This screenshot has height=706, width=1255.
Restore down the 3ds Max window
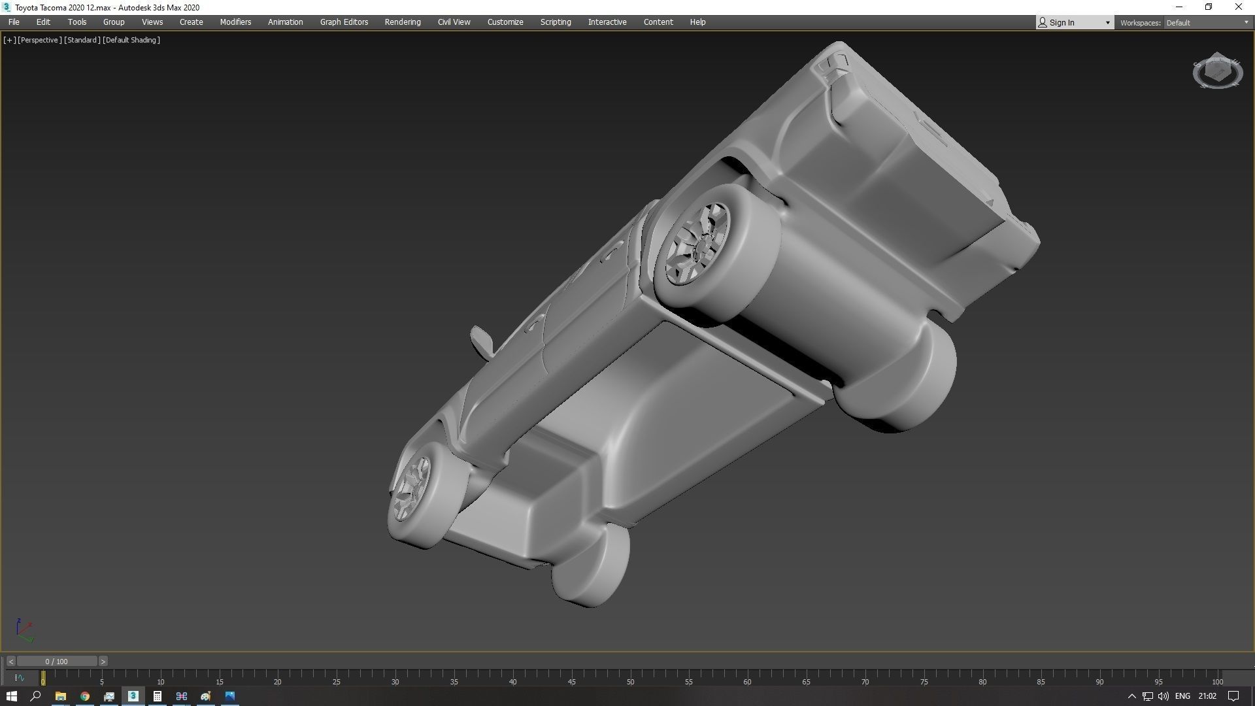coord(1209,7)
